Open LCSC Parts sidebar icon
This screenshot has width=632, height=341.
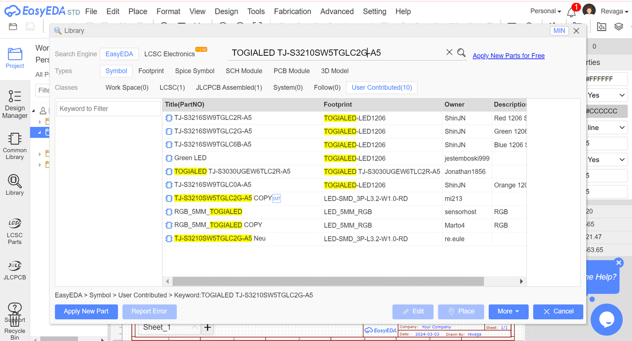coord(15,231)
